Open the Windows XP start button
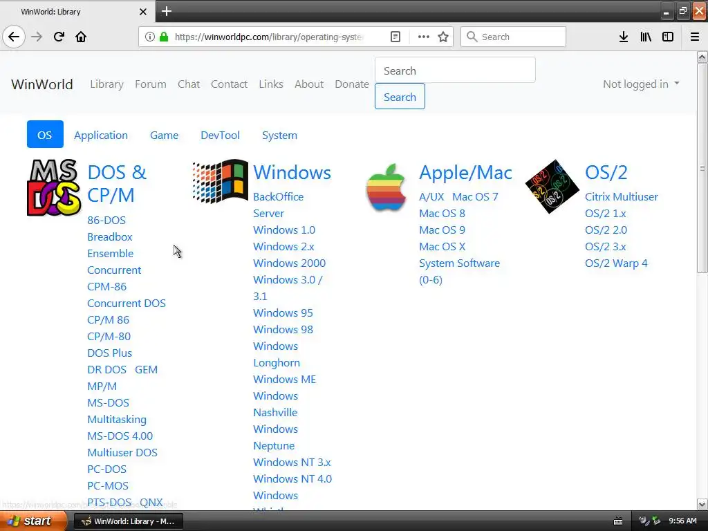708x531 pixels. 33,521
